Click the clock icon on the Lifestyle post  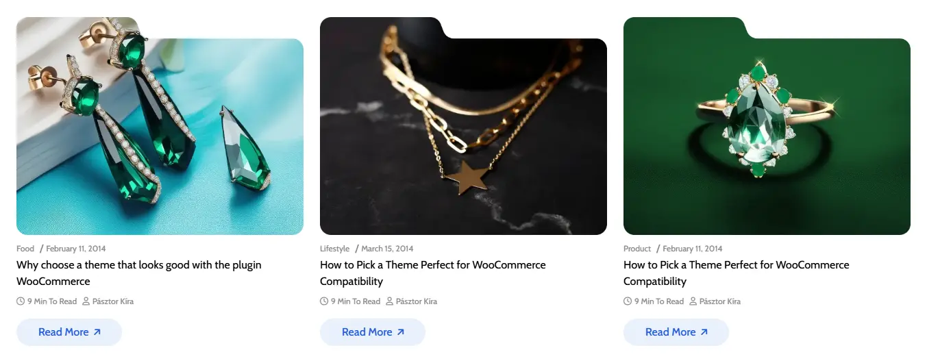(x=324, y=301)
